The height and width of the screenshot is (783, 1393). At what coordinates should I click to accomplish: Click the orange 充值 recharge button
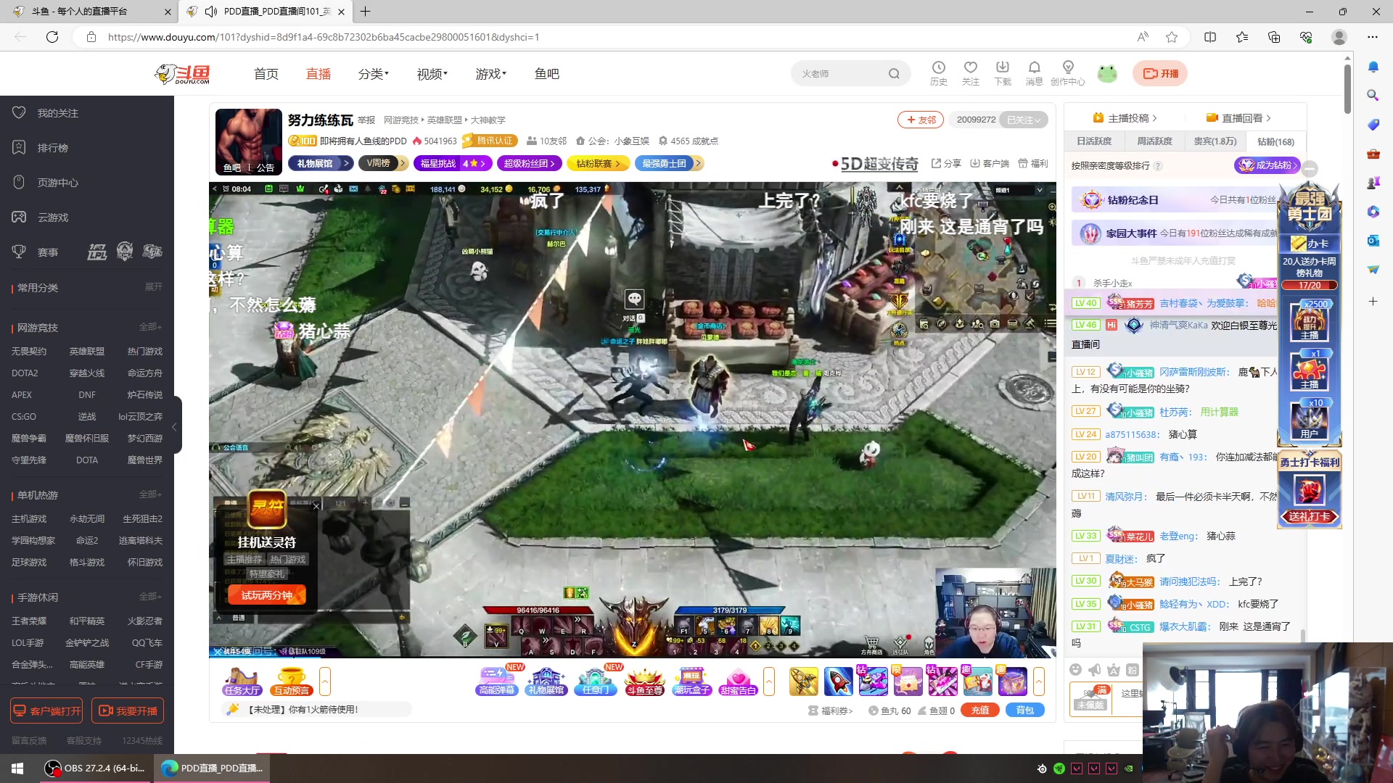pyautogui.click(x=979, y=710)
